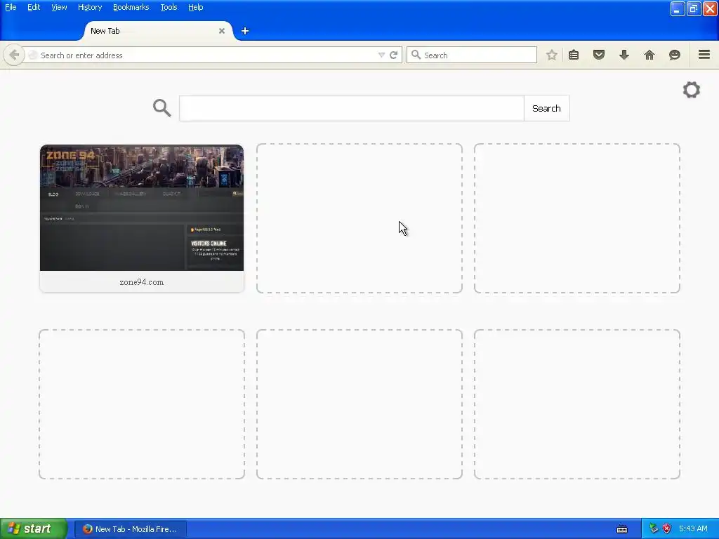Image resolution: width=719 pixels, height=539 pixels.
Task: Click the Search or enter address field
Action: coord(206,55)
